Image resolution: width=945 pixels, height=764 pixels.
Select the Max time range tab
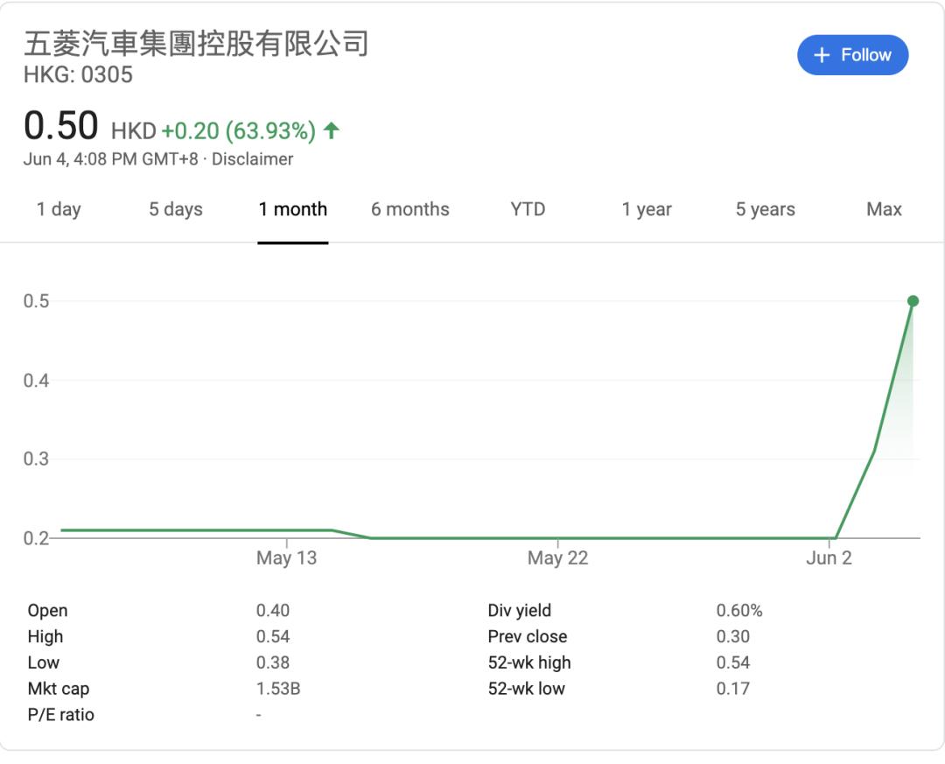(x=884, y=209)
